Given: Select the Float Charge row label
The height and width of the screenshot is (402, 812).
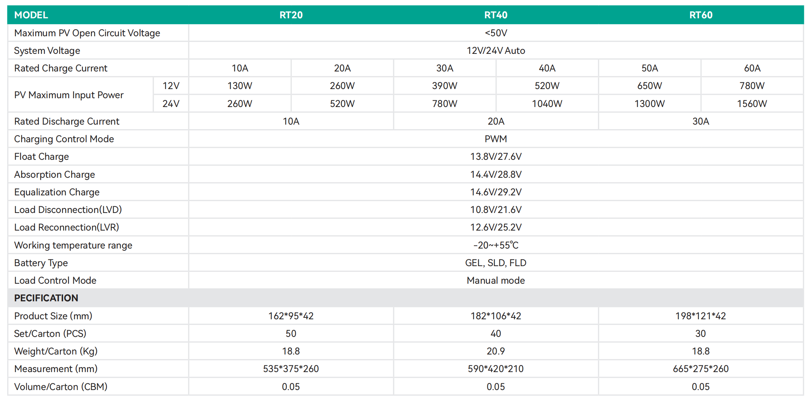Looking at the screenshot, I should click(42, 157).
